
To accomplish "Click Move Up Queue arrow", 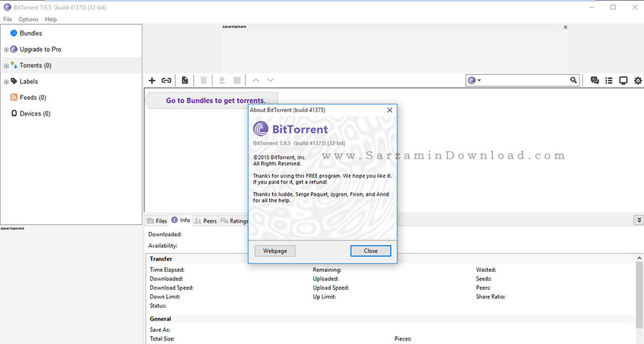I will (255, 80).
